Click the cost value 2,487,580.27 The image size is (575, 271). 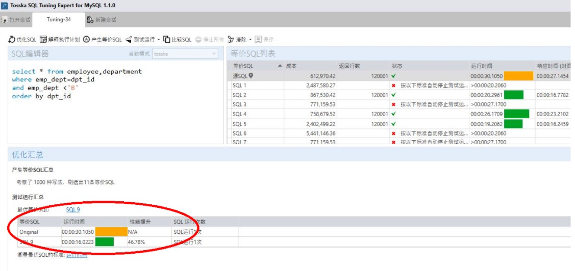pyautogui.click(x=320, y=86)
